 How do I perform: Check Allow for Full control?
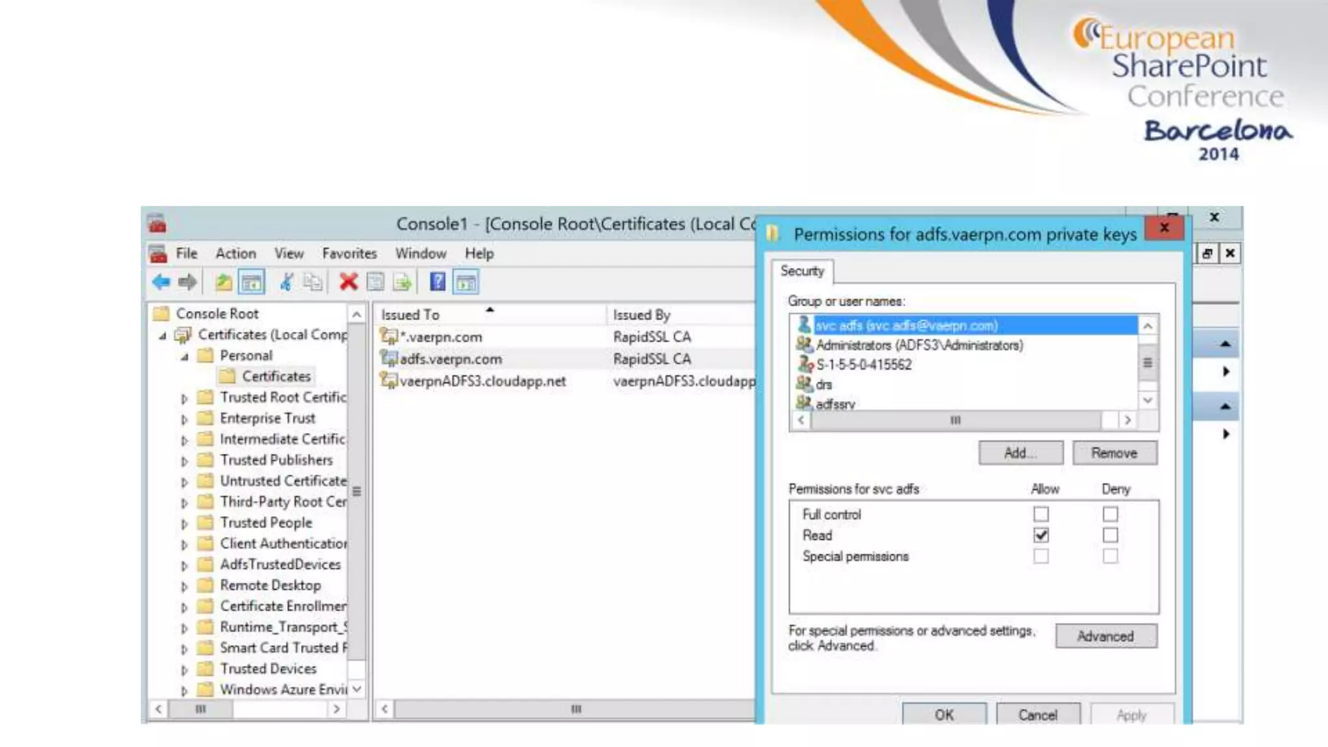coord(1041,514)
